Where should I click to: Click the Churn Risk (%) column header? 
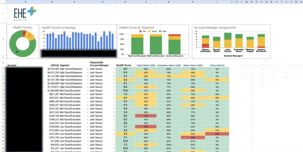pos(217,65)
